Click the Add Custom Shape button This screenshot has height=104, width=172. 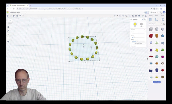pyautogui.click(x=138, y=43)
